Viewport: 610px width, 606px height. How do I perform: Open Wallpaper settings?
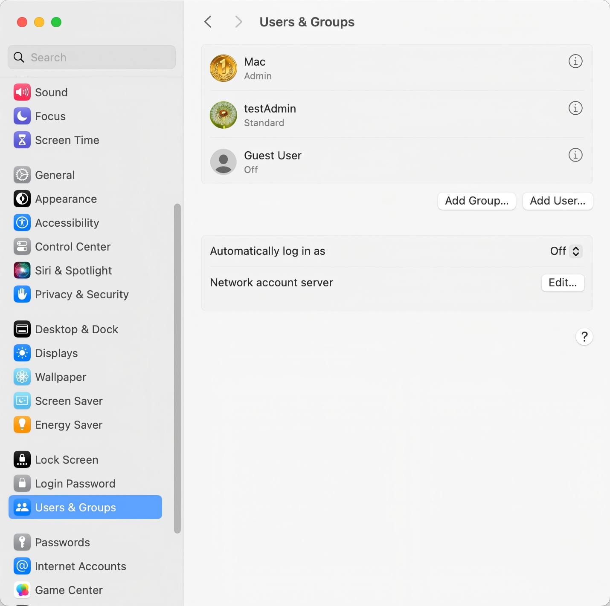[60, 377]
